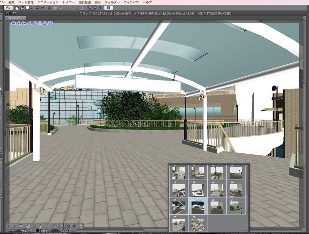
Task: Rotate canvas right icon
Action: point(68,231)
